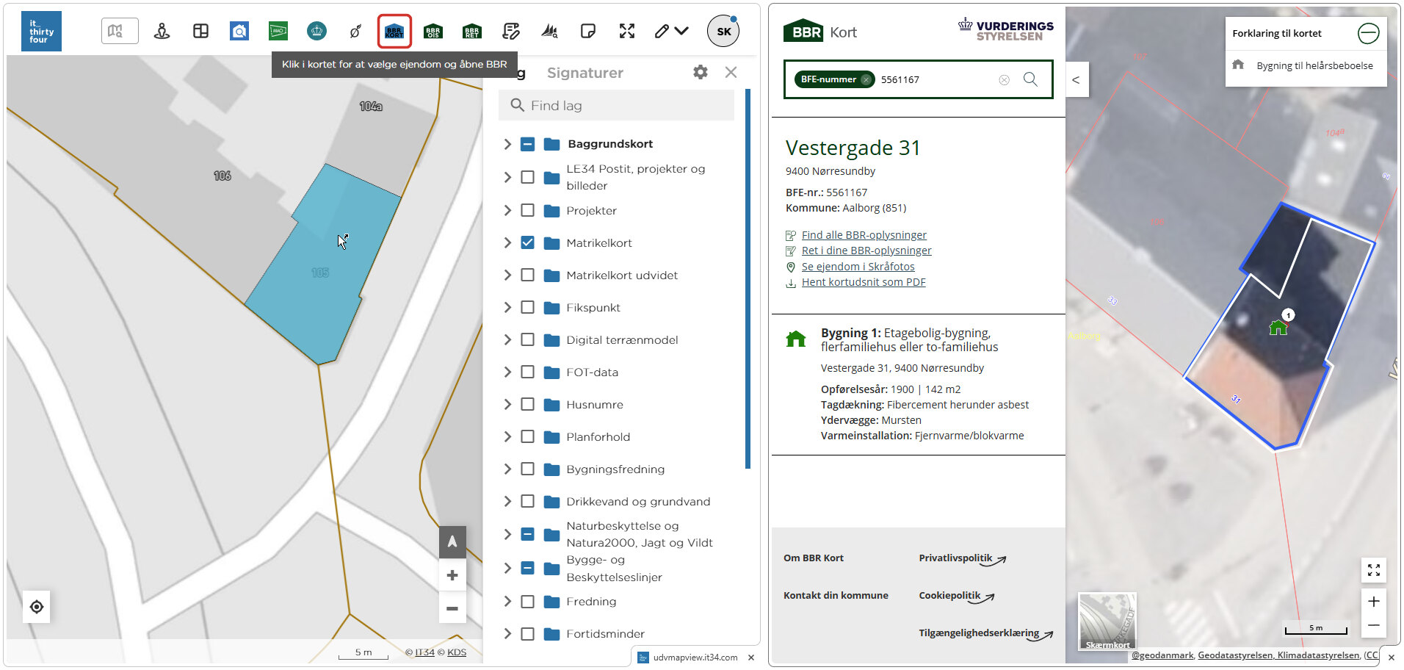Open the sailing ship search tool
Viewport: 1404px width, 670px height.
pyautogui.click(x=549, y=31)
